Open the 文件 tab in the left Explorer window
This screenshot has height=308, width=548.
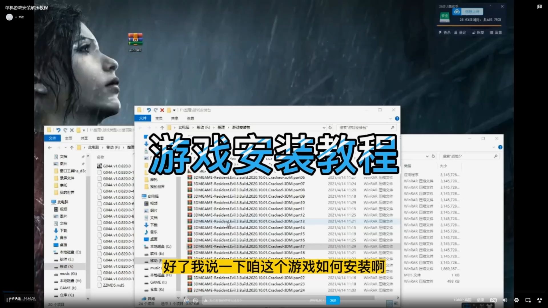click(x=52, y=138)
